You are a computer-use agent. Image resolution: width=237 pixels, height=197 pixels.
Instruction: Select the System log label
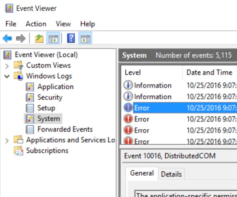tap(49, 119)
